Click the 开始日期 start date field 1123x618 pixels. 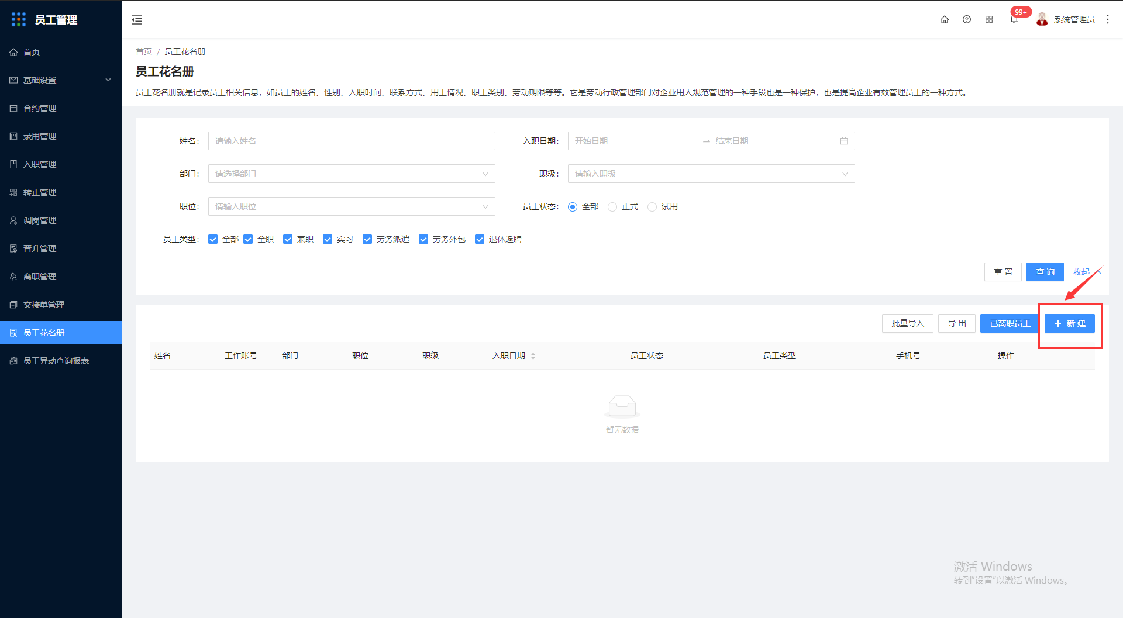[x=635, y=141]
